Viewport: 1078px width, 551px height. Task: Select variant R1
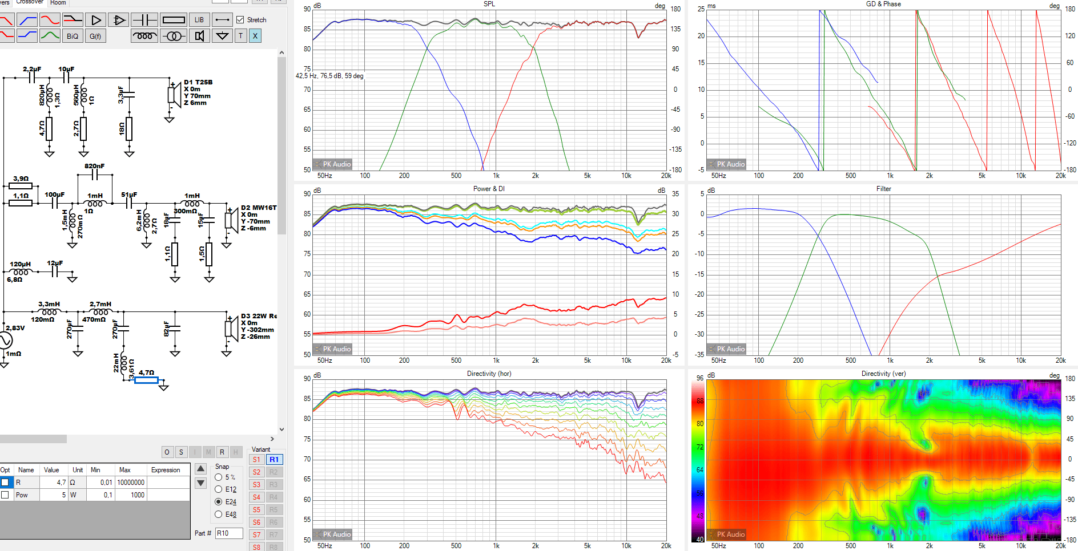click(274, 460)
